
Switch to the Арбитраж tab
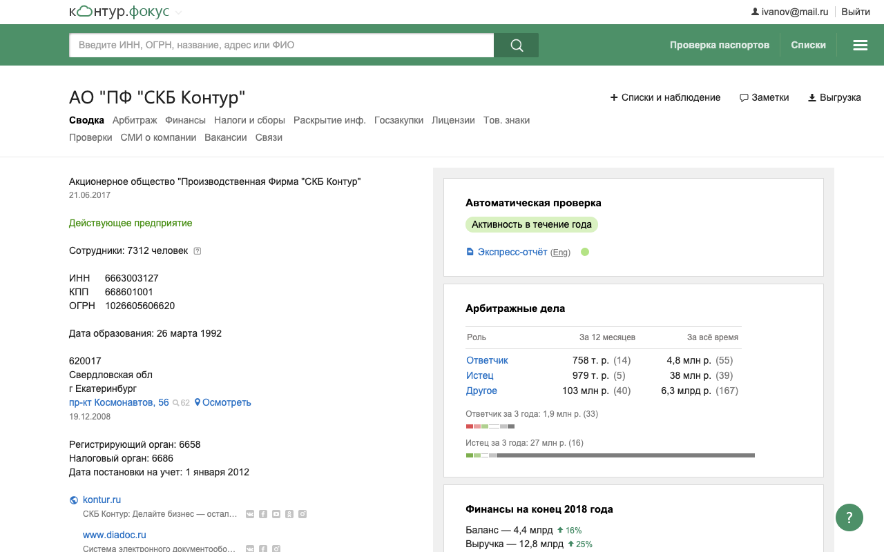[x=135, y=120]
